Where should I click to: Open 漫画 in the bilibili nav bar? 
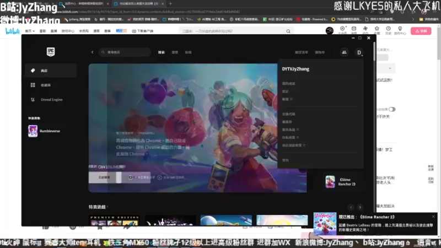coord(96,31)
